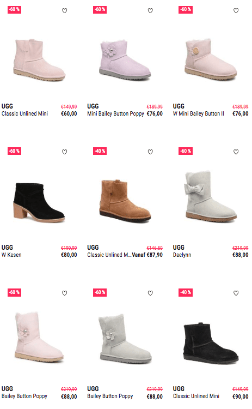The width and height of the screenshot is (252, 409).
Task: Select the Daelynn product name
Action: [182, 255]
